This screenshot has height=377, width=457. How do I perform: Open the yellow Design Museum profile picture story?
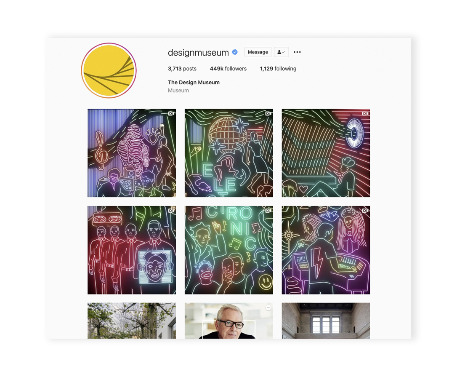[x=109, y=71]
